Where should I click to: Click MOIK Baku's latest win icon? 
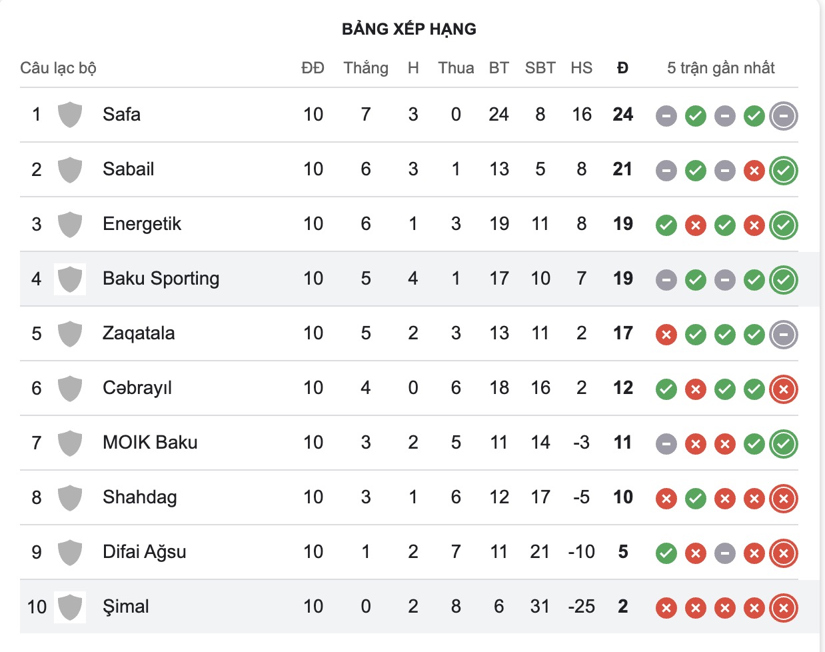(783, 444)
